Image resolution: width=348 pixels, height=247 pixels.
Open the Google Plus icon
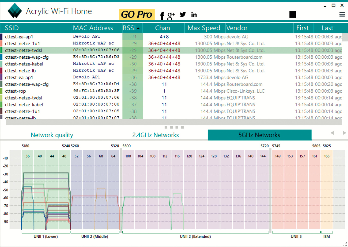pos(171,16)
